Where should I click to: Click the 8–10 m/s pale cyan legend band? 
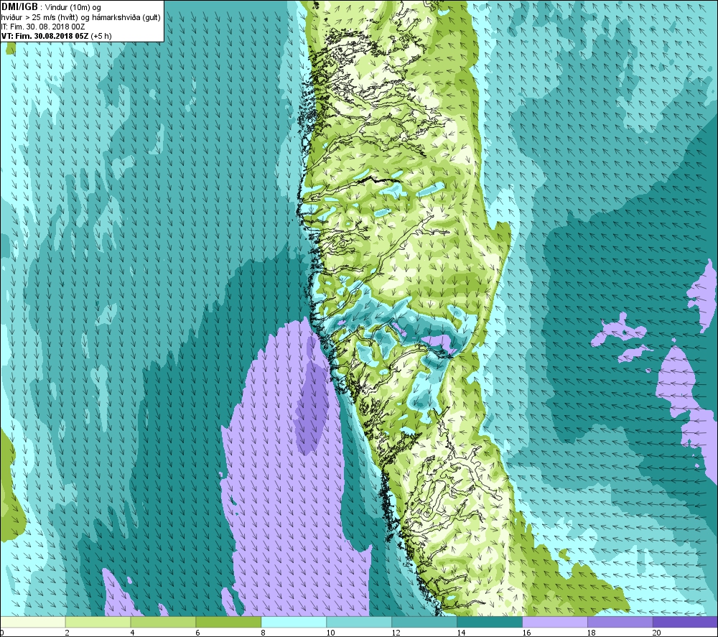[x=294, y=622]
